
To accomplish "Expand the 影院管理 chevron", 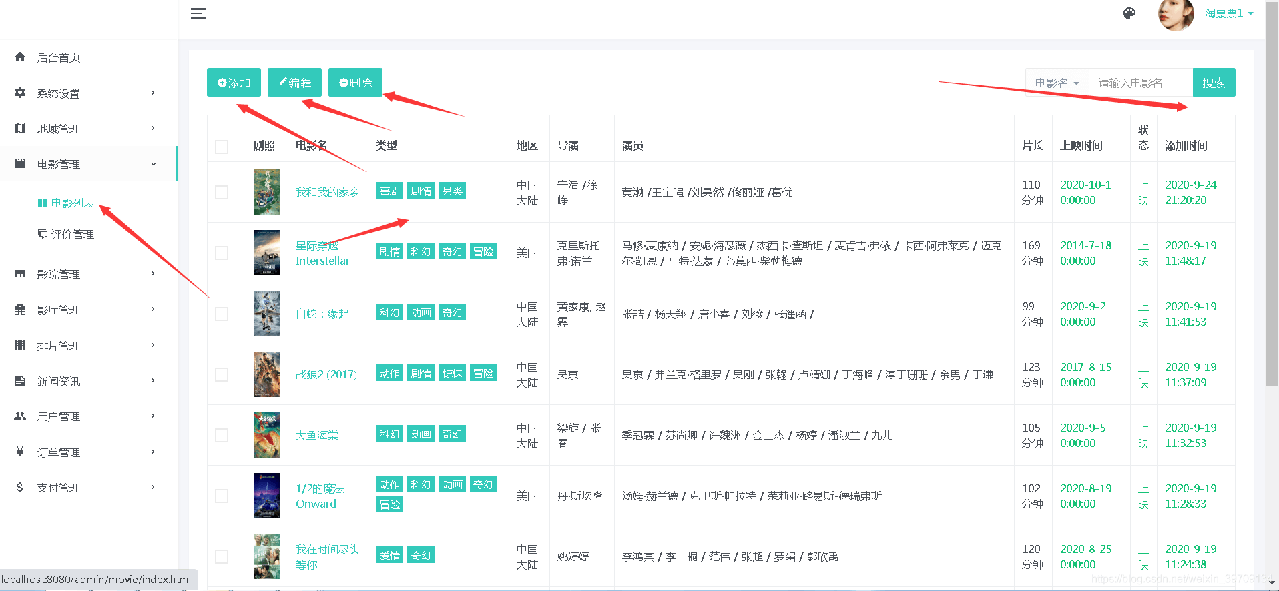I will click(153, 273).
